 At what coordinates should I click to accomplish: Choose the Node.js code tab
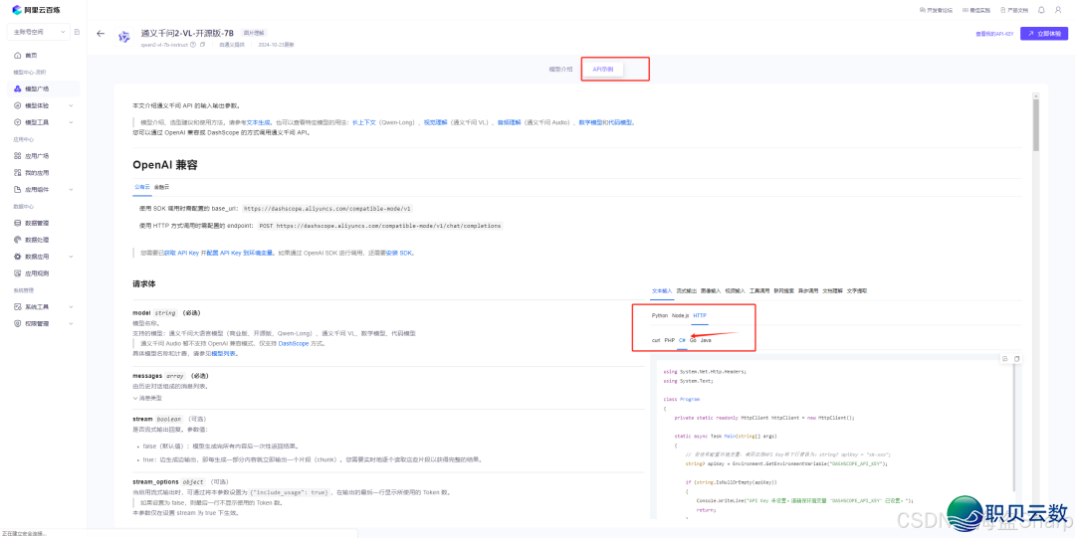tap(681, 315)
